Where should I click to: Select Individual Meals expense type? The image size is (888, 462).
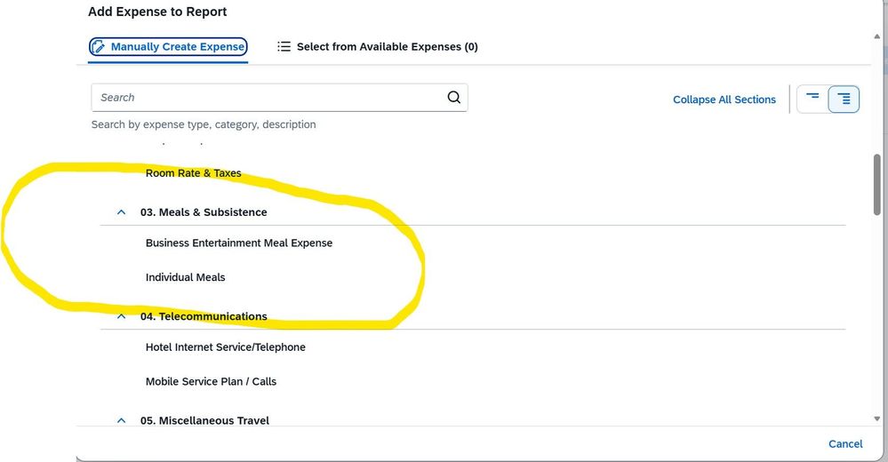[185, 277]
